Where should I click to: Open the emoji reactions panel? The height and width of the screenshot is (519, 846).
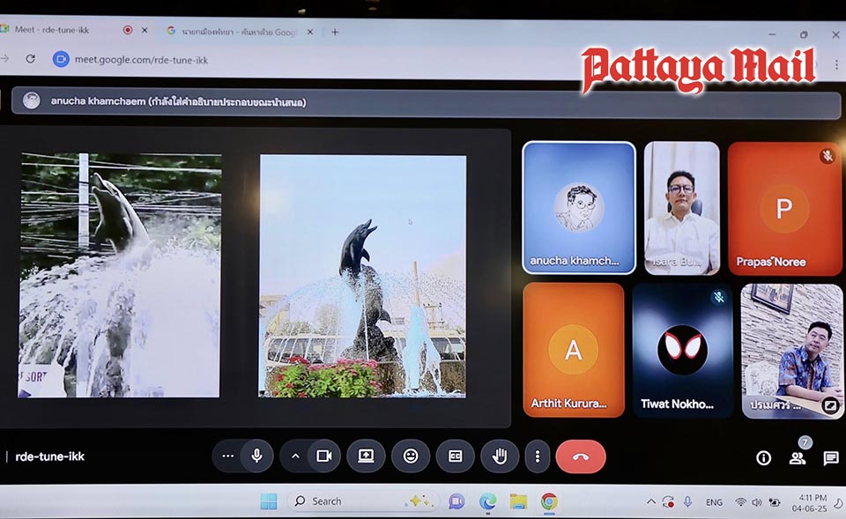(x=411, y=456)
